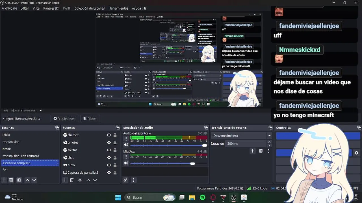Float the Fuentes dock panel
Screen dimensions: 362x203
(118, 128)
